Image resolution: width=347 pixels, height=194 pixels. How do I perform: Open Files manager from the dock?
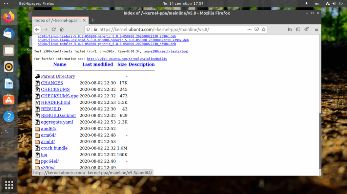(x=9, y=50)
